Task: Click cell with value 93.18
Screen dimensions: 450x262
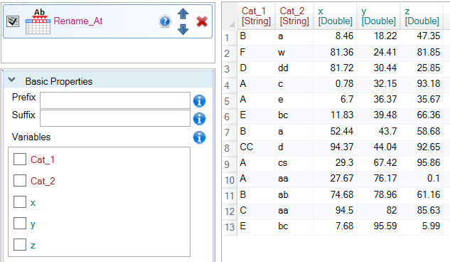Action: 422,84
